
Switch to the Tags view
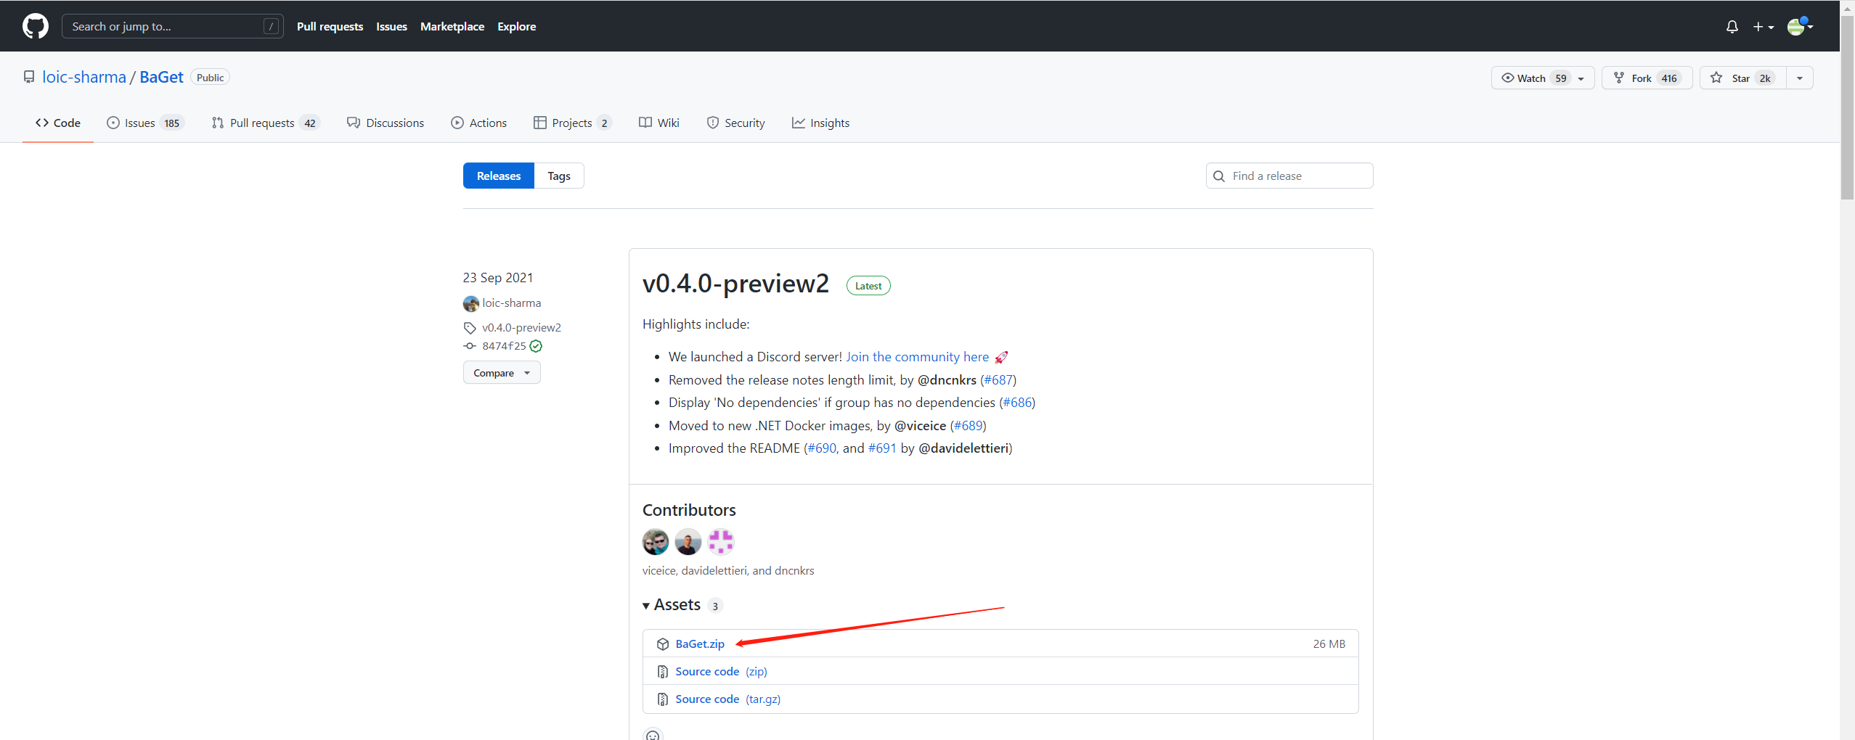pos(559,176)
